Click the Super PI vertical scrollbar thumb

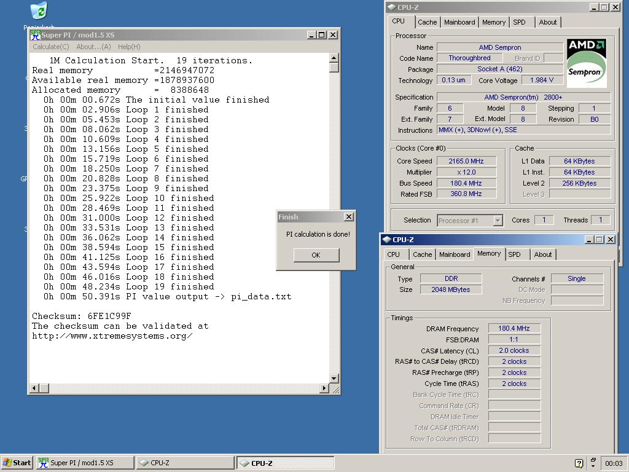[334, 67]
